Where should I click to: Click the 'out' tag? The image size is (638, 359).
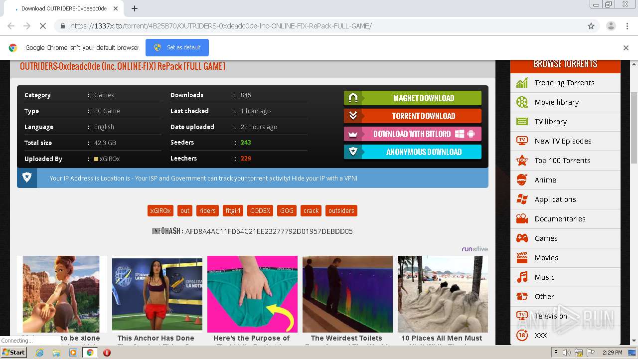pos(185,211)
